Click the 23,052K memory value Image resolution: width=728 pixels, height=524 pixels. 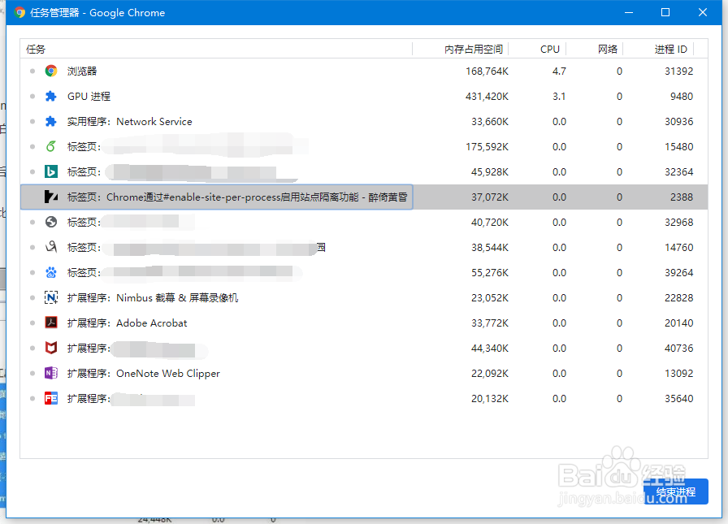(x=490, y=298)
